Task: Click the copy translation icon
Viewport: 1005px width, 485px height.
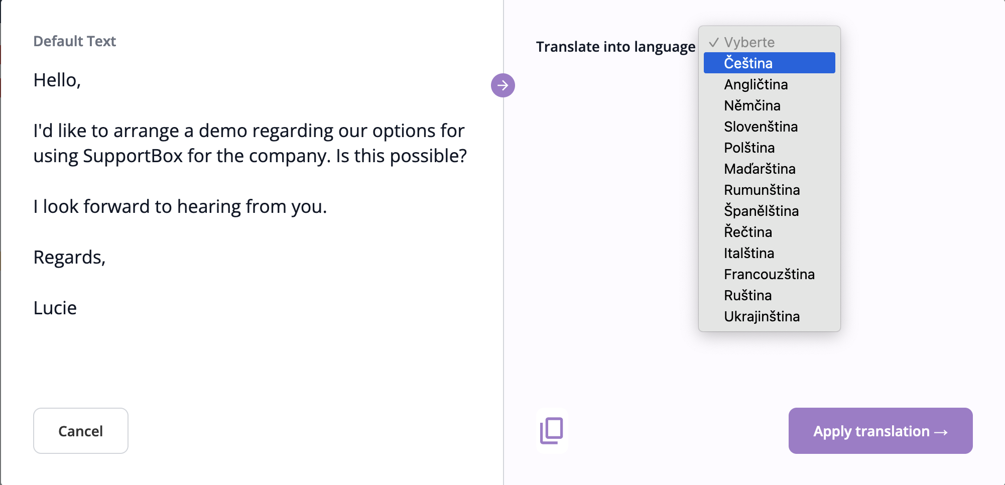Action: coord(552,431)
